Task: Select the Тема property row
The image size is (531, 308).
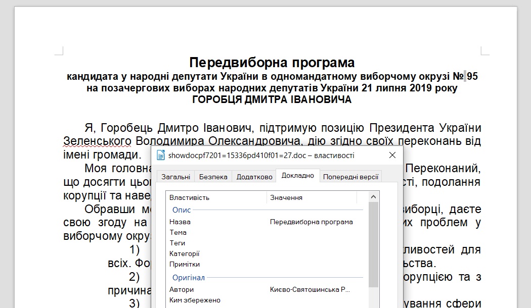Action: (178, 232)
